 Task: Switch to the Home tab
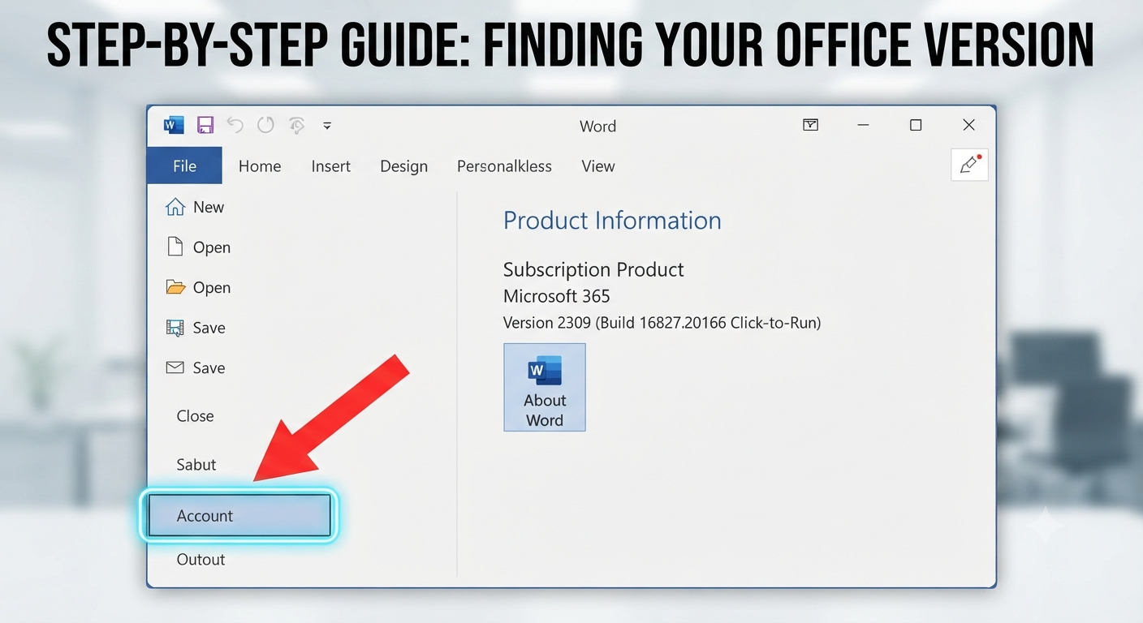(260, 166)
